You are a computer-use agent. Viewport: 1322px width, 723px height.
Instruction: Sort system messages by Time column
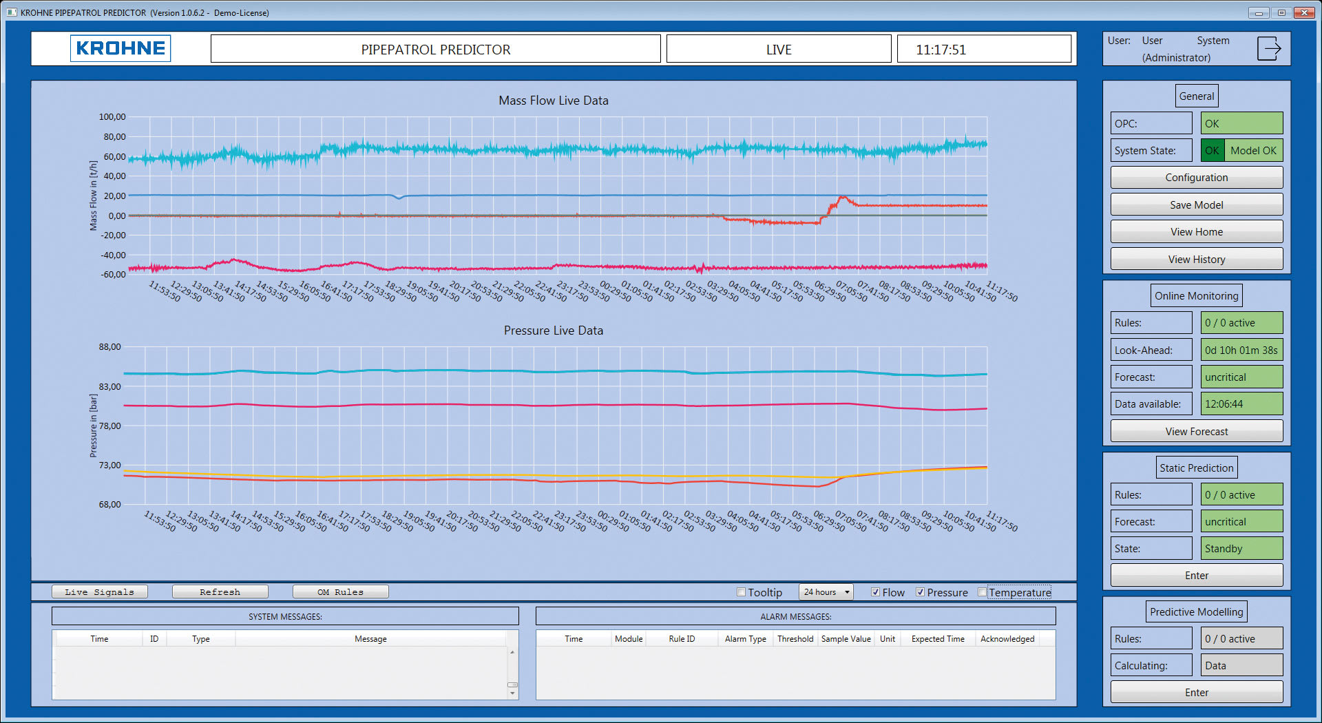pos(99,639)
